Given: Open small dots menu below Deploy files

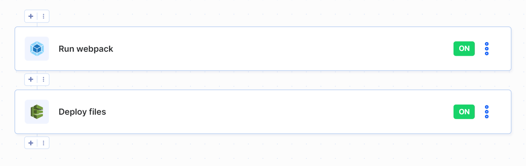Looking at the screenshot, I should click(x=43, y=143).
